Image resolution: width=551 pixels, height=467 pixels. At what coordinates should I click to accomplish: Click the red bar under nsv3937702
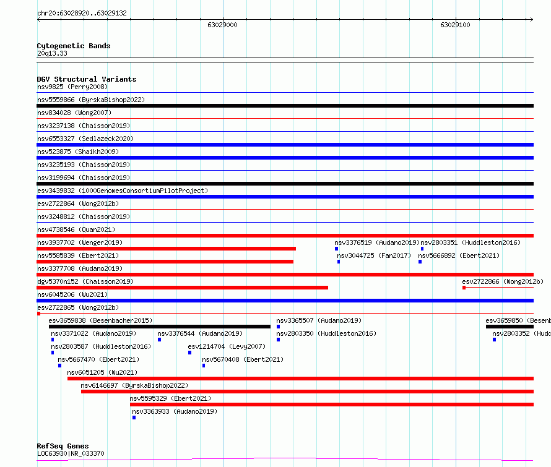tap(166, 249)
